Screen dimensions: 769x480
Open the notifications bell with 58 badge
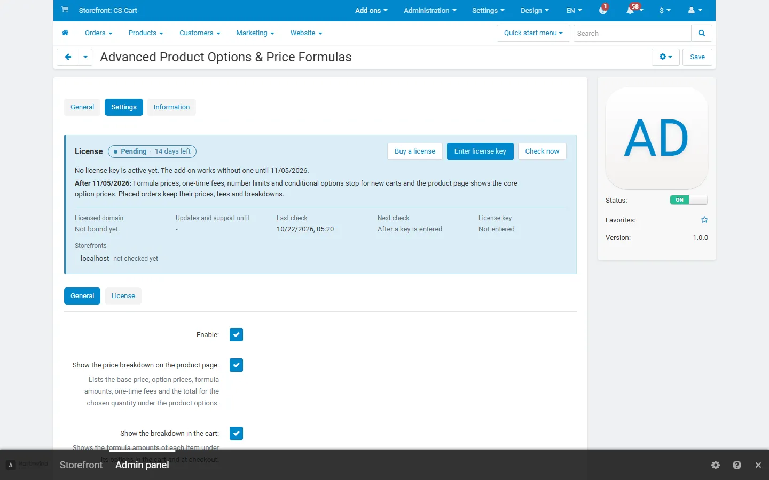pos(634,10)
